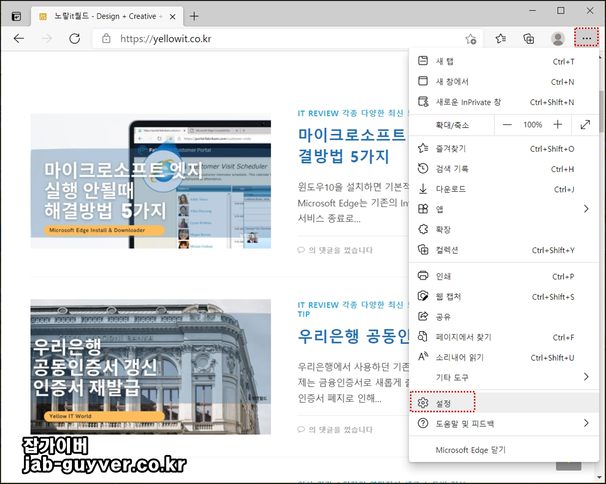
Task: Increase zoom with the plus button
Action: (x=558, y=125)
